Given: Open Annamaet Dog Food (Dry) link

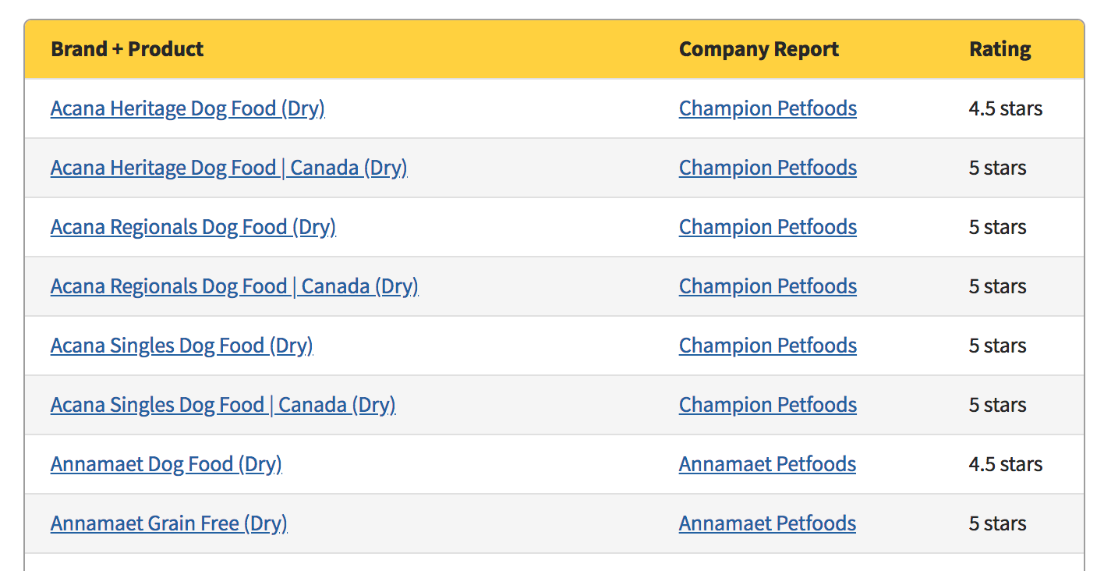Looking at the screenshot, I should click(x=166, y=464).
